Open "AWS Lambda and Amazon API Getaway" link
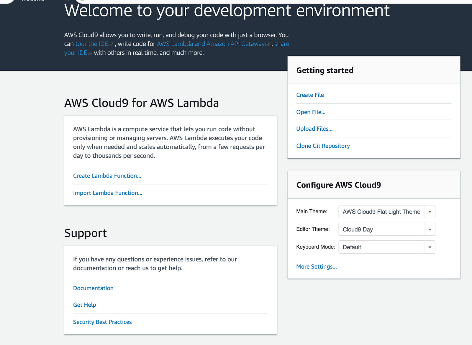 pyautogui.click(x=211, y=44)
